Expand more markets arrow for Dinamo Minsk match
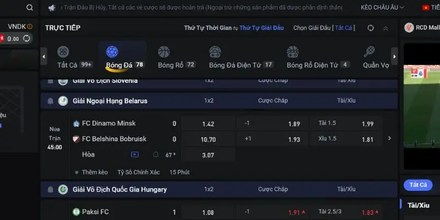Viewport: 440px width, 220px height. pos(389,138)
